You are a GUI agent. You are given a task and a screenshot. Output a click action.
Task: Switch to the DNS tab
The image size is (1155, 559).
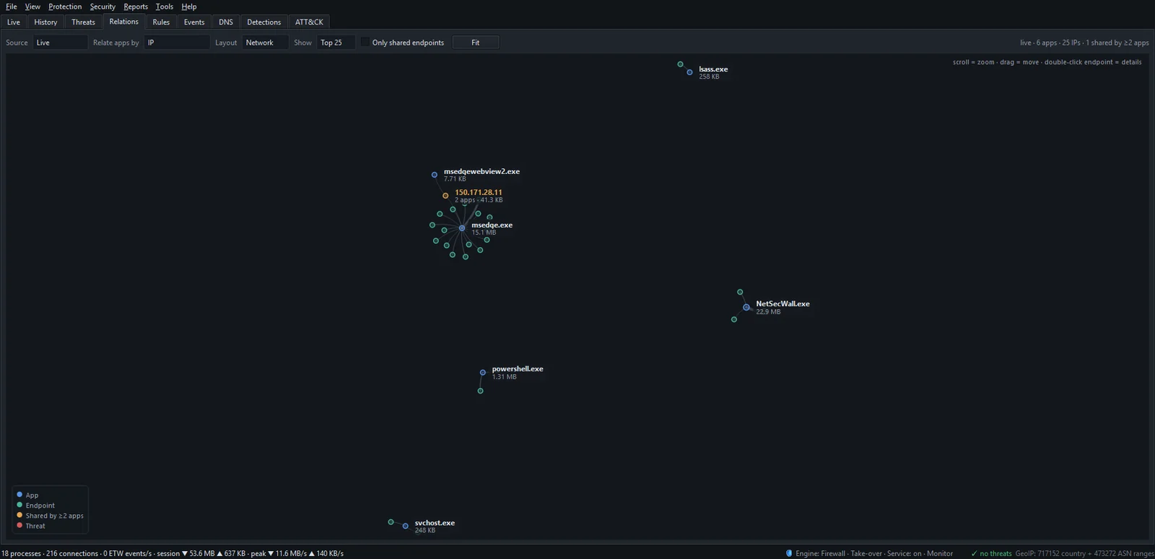(x=226, y=22)
